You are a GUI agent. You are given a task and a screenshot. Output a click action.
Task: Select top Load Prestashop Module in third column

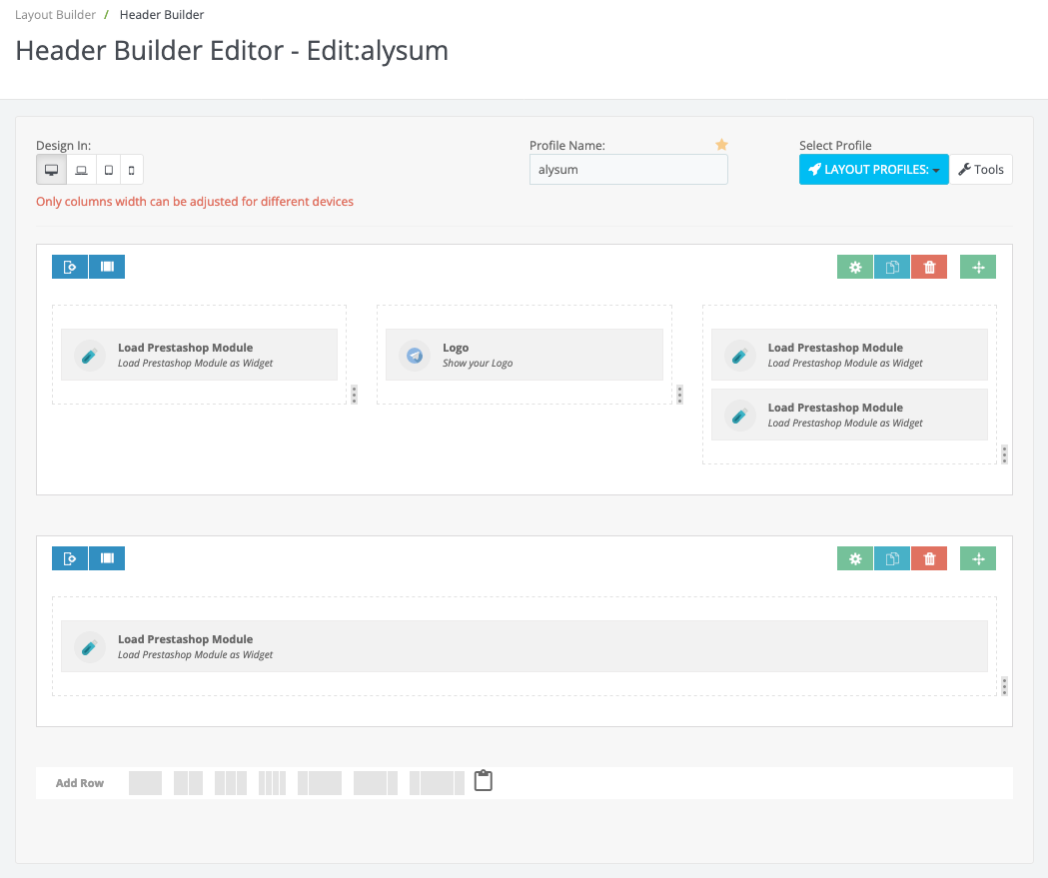point(849,355)
